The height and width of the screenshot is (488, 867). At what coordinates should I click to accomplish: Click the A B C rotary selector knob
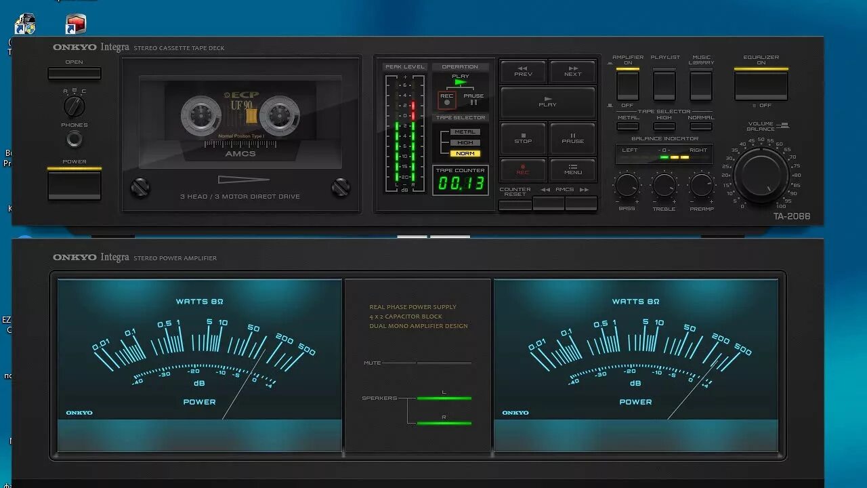(x=75, y=106)
